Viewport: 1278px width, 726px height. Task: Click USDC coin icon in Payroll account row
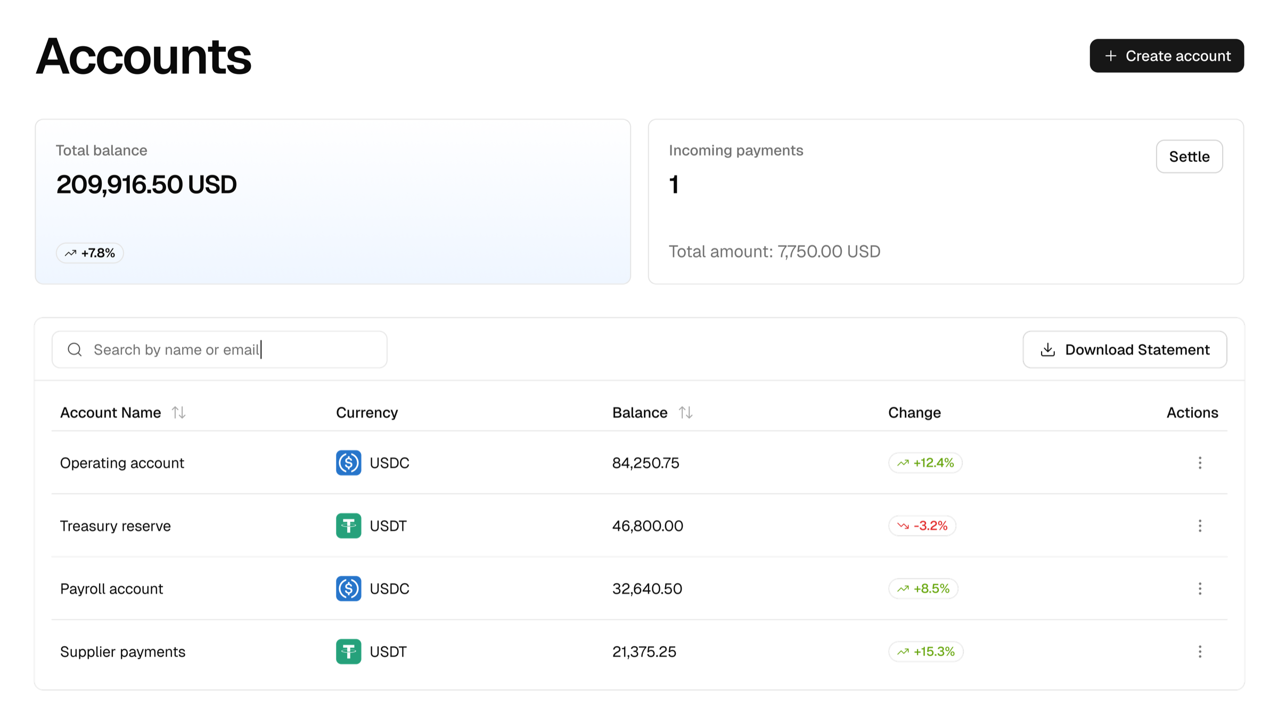click(349, 589)
